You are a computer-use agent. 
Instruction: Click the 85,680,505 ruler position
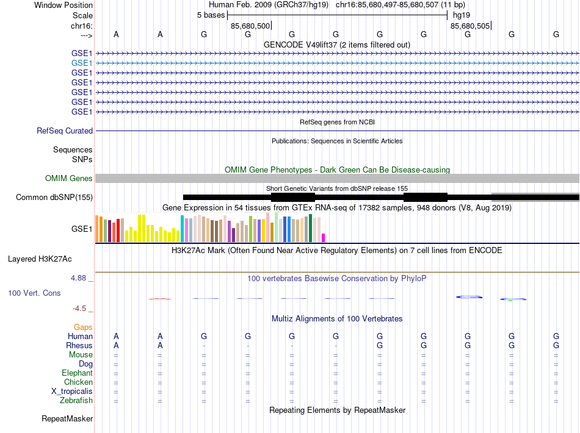470,26
